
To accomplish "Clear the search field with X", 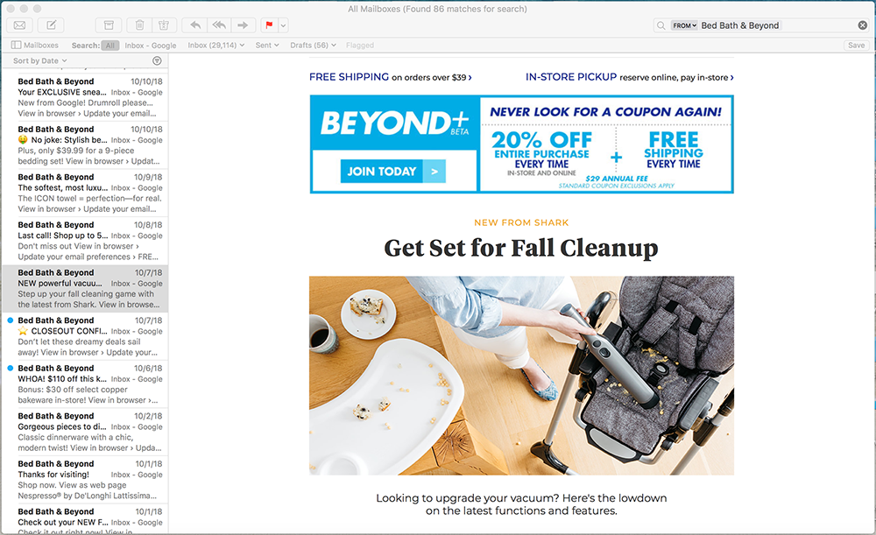I will point(863,25).
